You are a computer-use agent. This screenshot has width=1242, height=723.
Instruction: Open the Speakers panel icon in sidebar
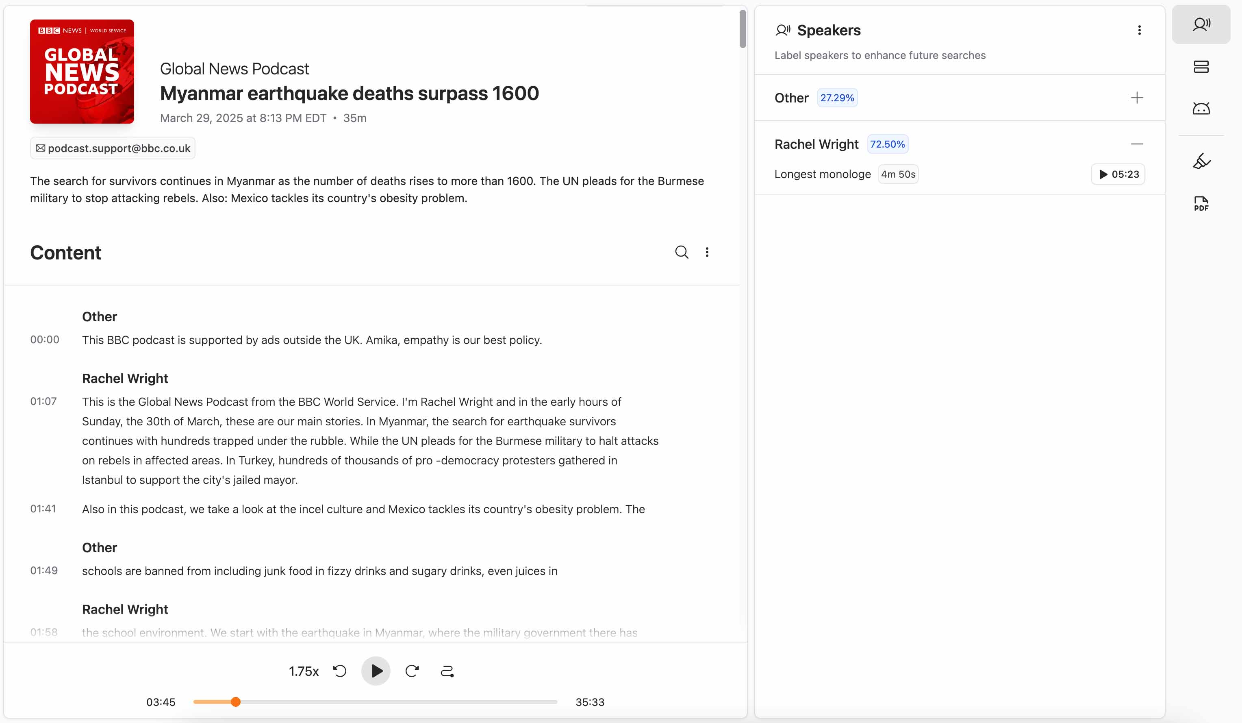1201,25
